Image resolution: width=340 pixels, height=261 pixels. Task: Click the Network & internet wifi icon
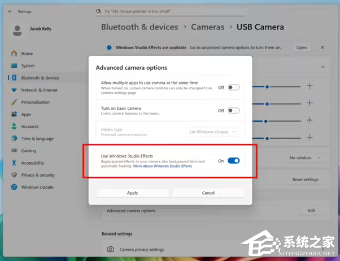[14, 90]
